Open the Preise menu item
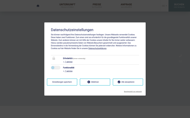This screenshot has height=118, width=190. (97, 6)
